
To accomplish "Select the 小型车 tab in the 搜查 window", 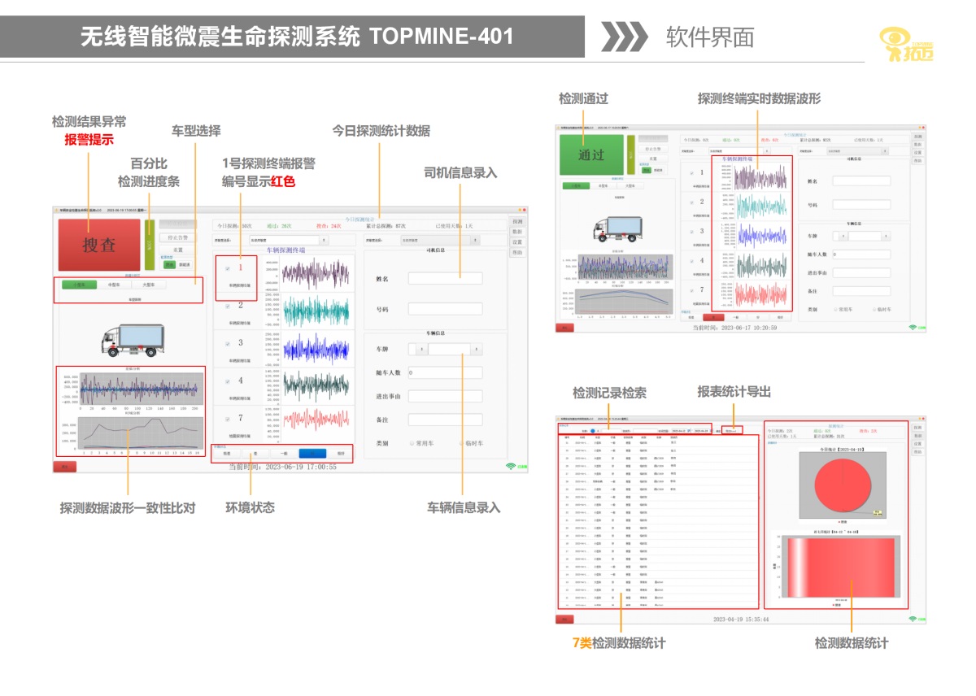I will (79, 285).
